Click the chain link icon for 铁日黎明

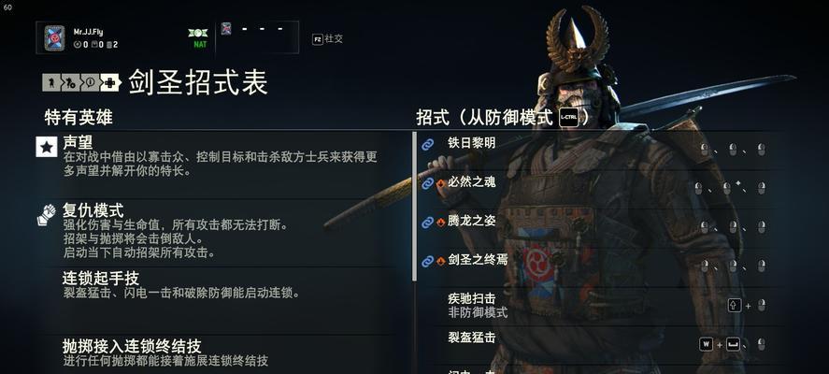pyautogui.click(x=427, y=144)
